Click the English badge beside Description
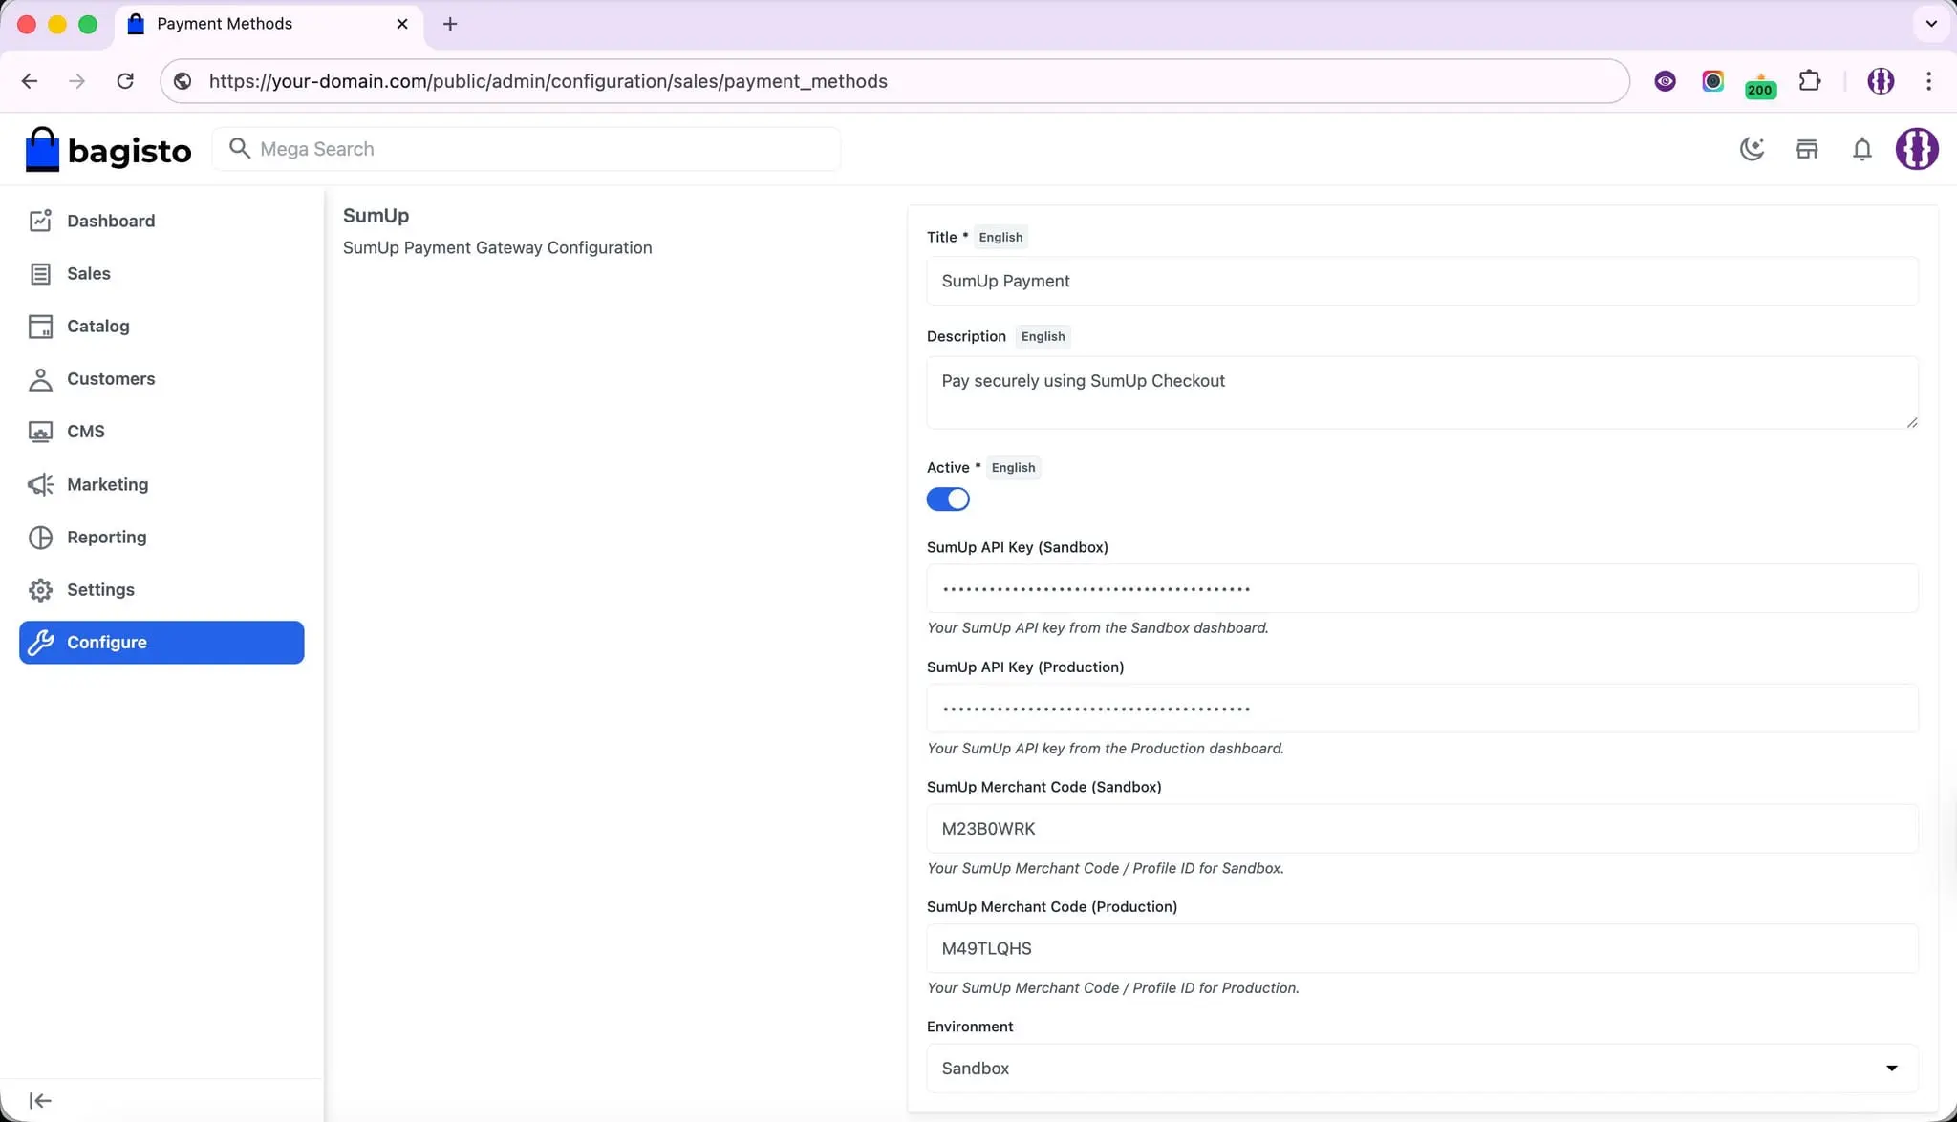Screen dimensions: 1957x1122 click(1043, 336)
